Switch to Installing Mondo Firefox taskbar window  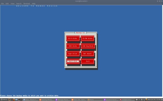tap(46, 100)
